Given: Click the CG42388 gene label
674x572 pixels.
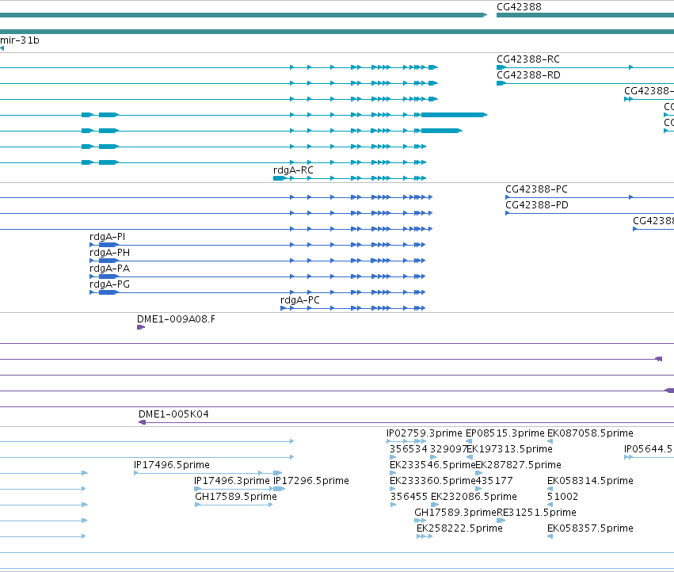Looking at the screenshot, I should 519,7.
